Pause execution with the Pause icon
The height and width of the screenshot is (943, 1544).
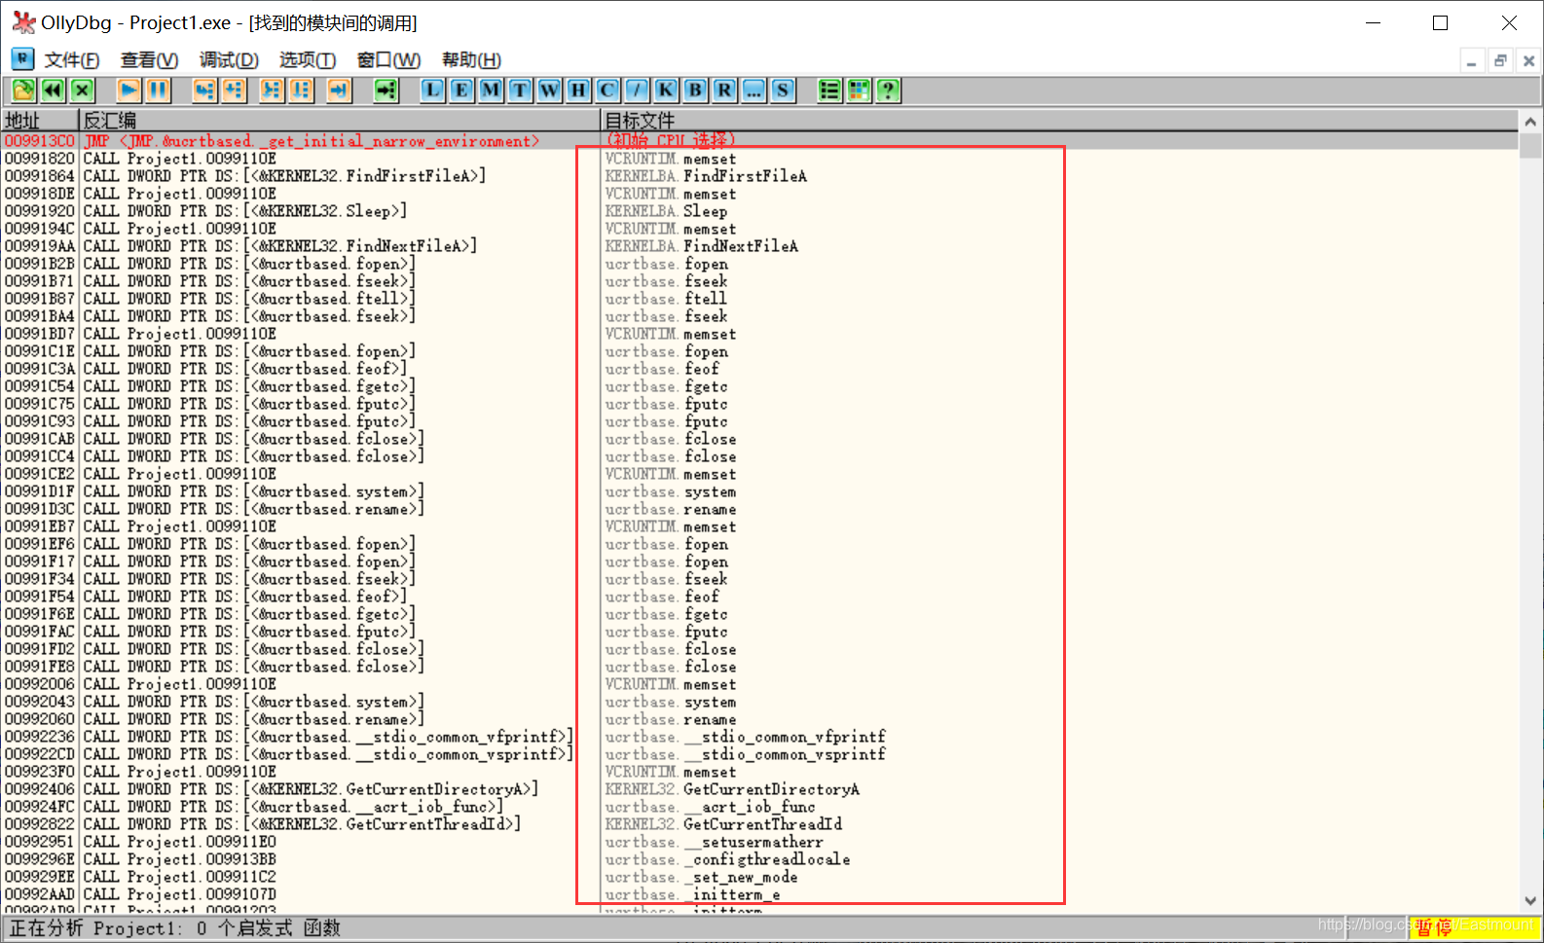coord(158,91)
